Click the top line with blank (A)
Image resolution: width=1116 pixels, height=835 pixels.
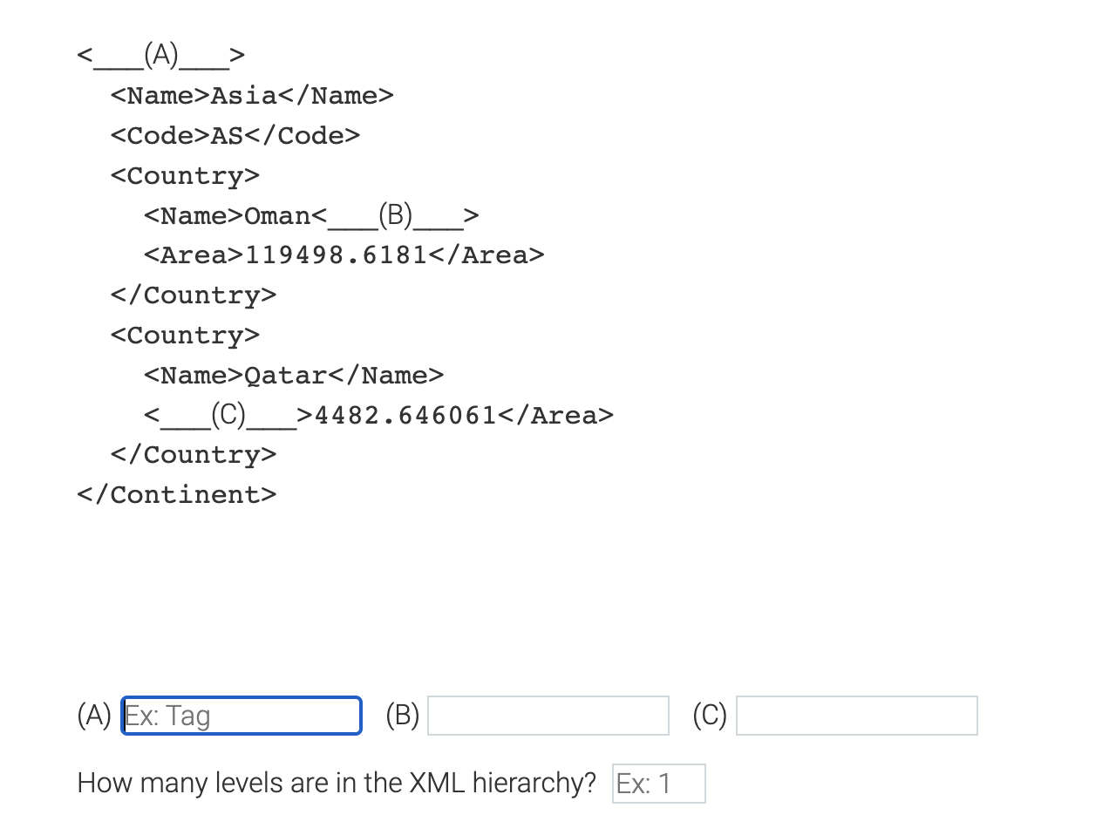[x=161, y=56]
